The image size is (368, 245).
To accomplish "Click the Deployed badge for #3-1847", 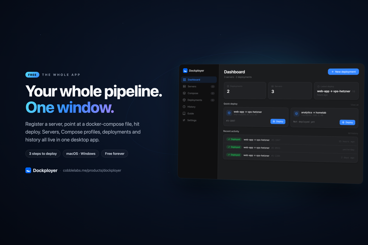I will pos(234,139).
